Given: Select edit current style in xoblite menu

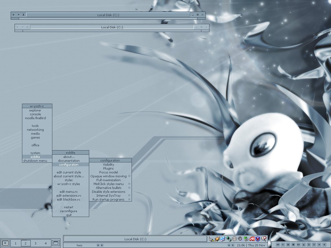Looking at the screenshot, I should click(x=70, y=172).
